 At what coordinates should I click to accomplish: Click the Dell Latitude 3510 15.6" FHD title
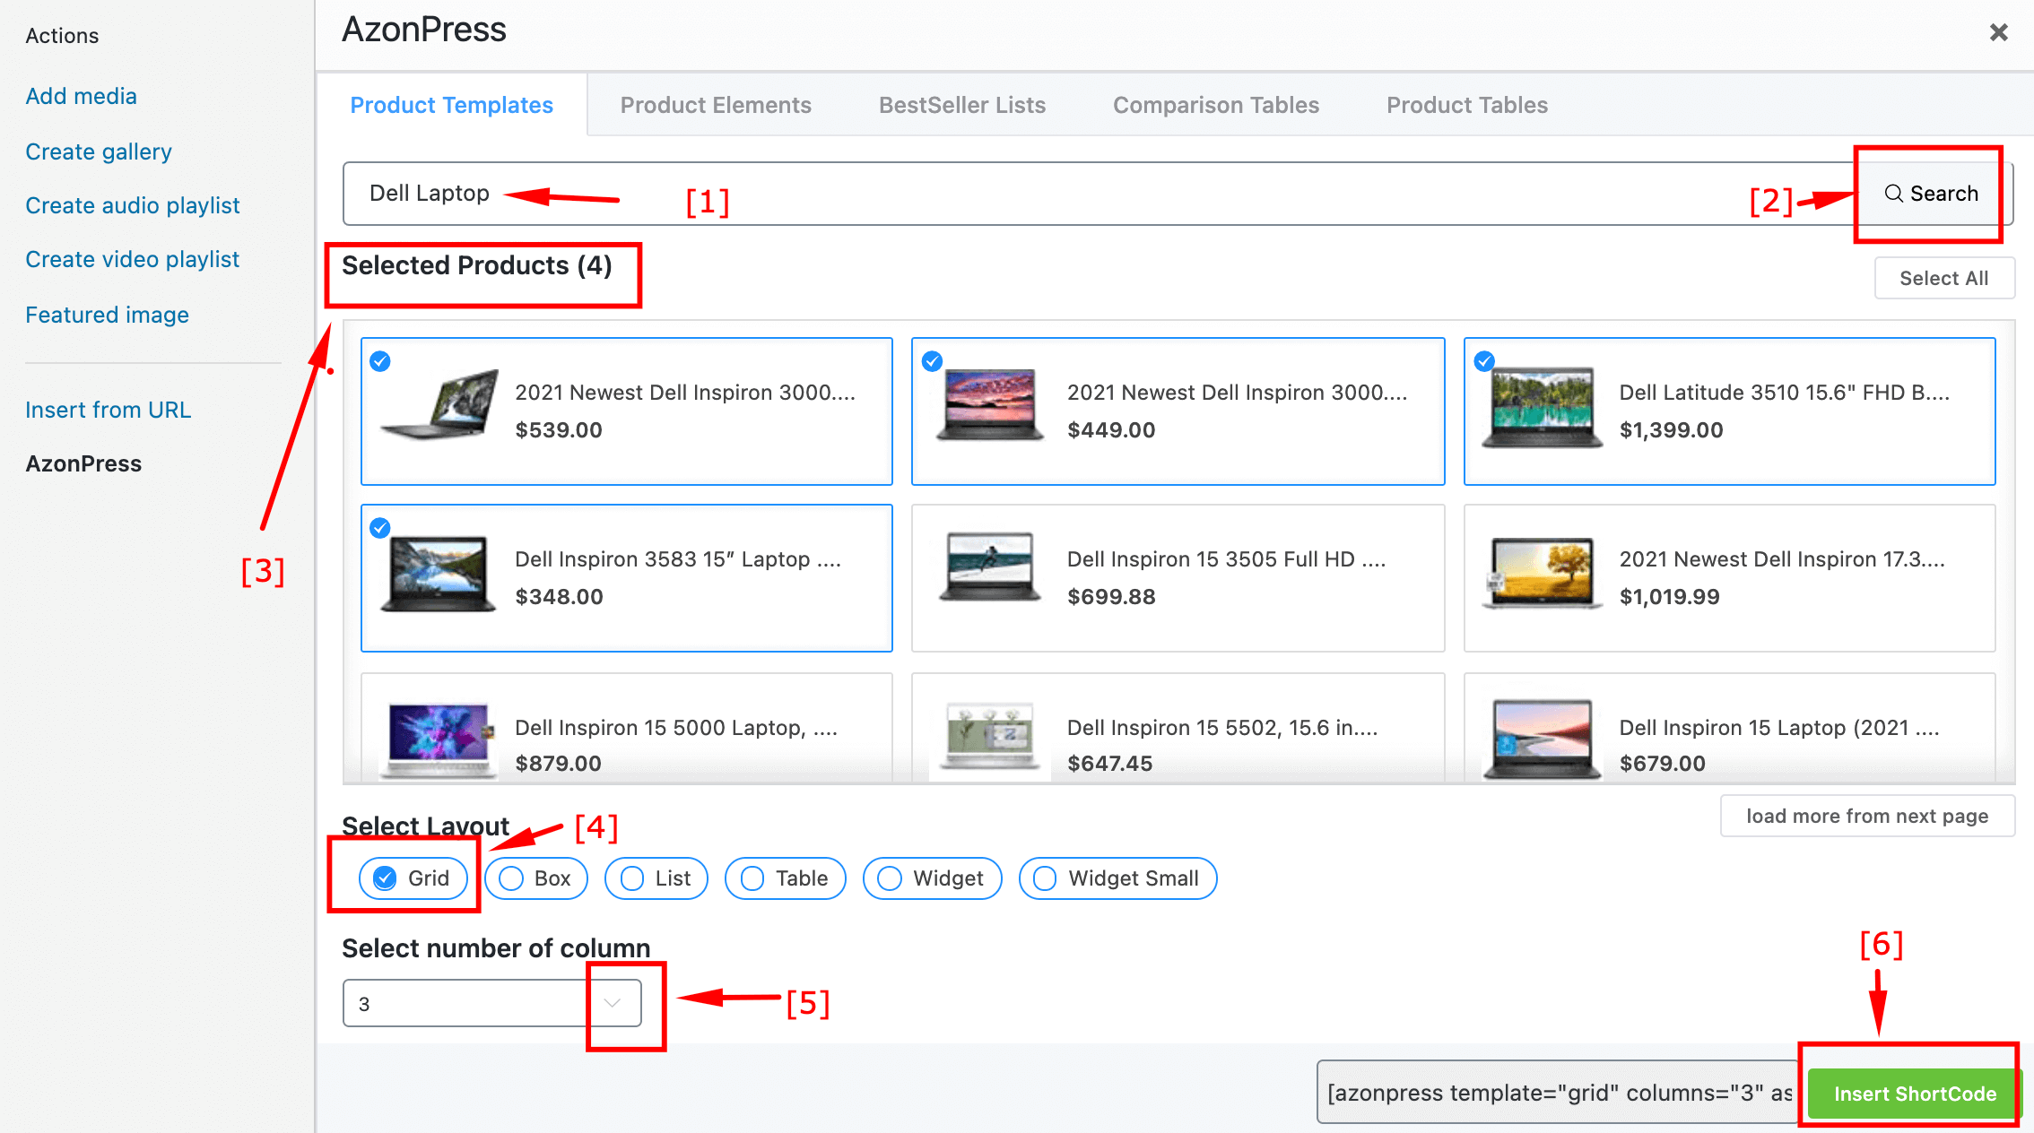pyautogui.click(x=1785, y=393)
